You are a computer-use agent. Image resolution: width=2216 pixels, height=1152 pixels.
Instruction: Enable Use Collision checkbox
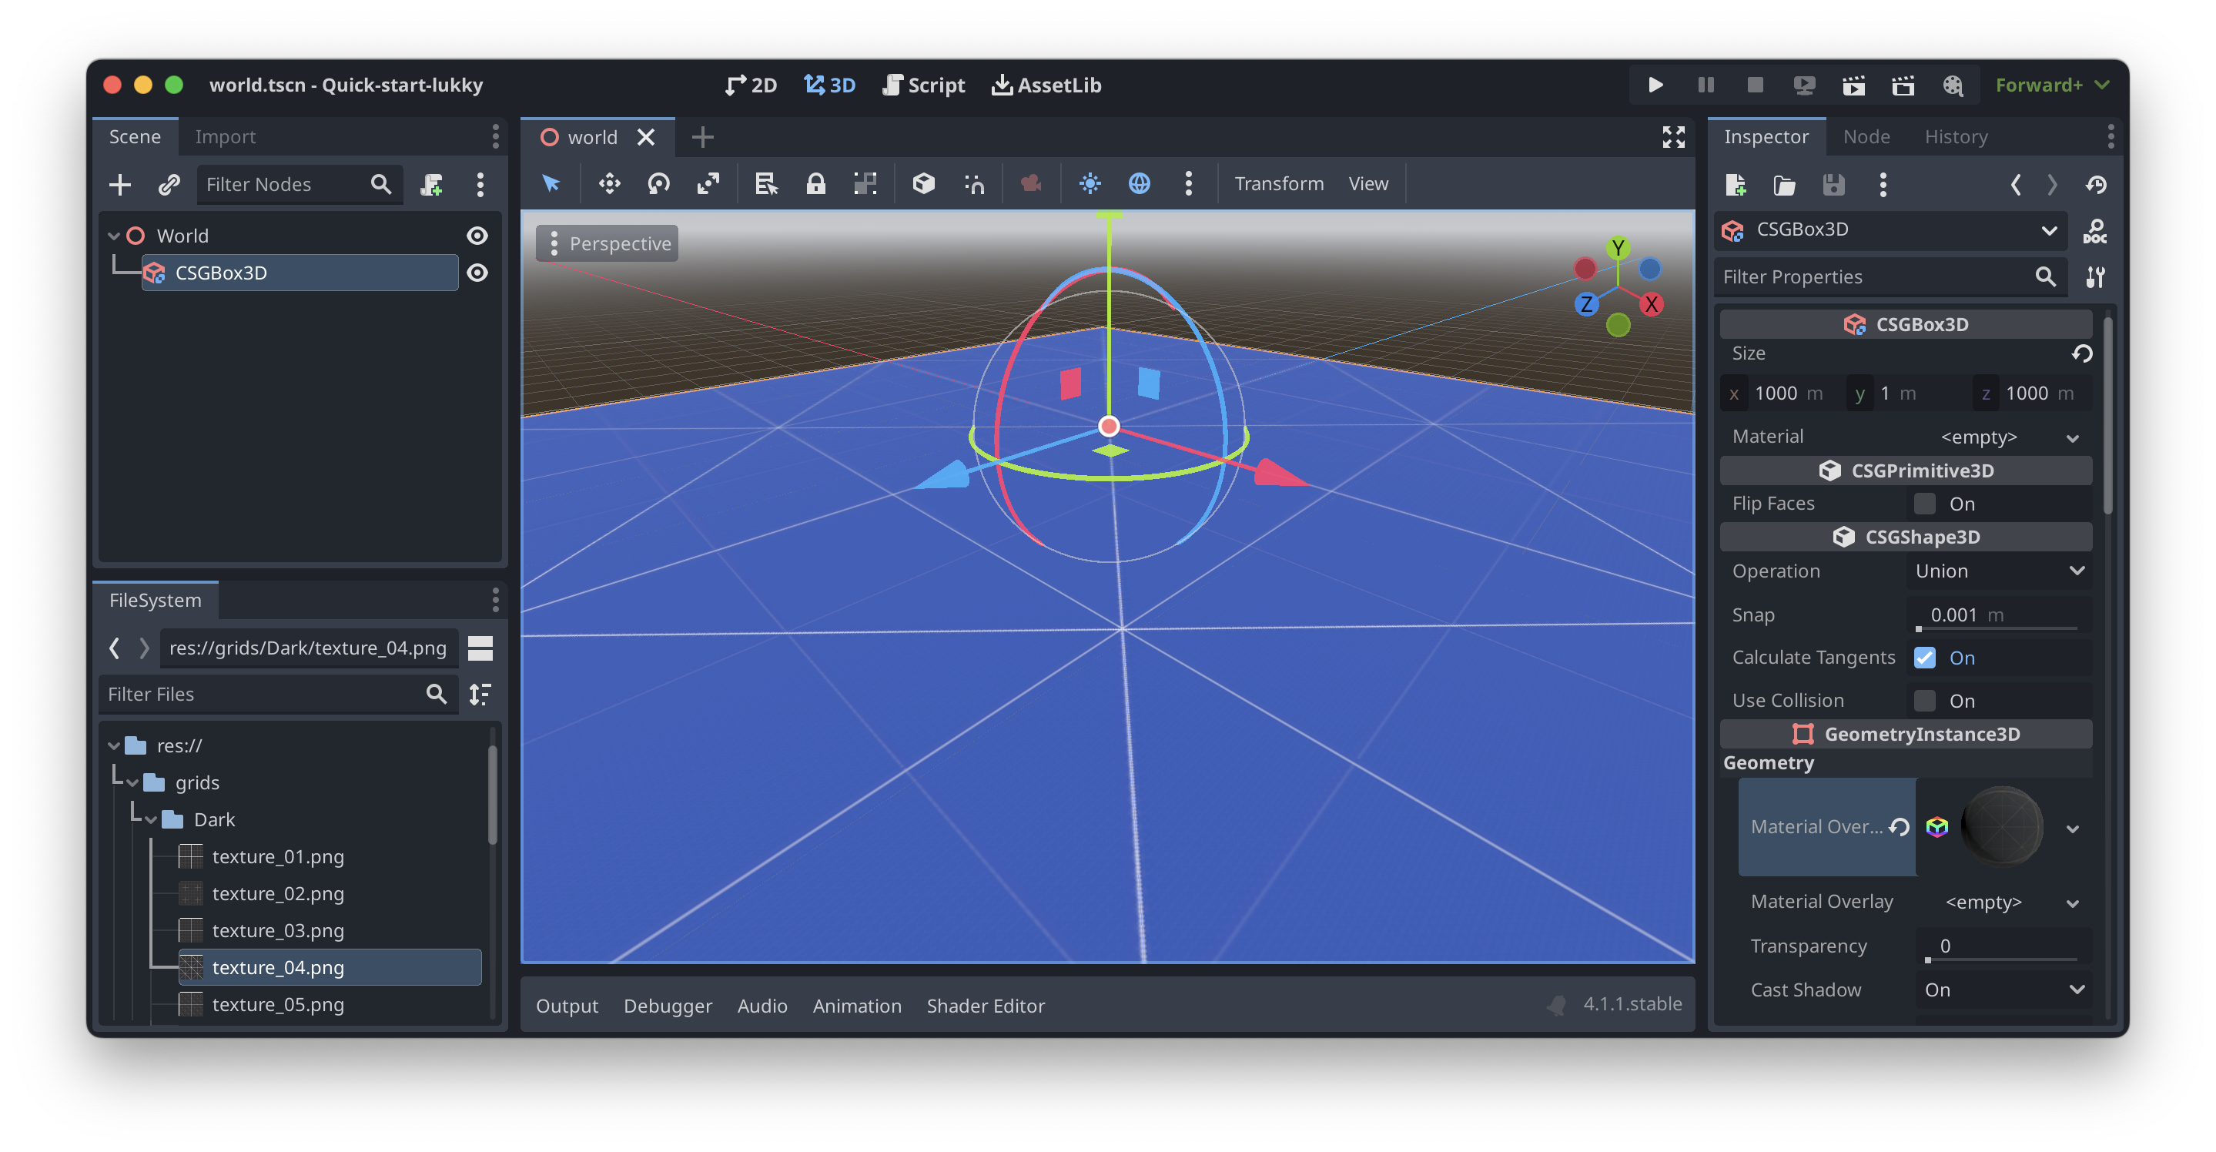(x=1924, y=700)
